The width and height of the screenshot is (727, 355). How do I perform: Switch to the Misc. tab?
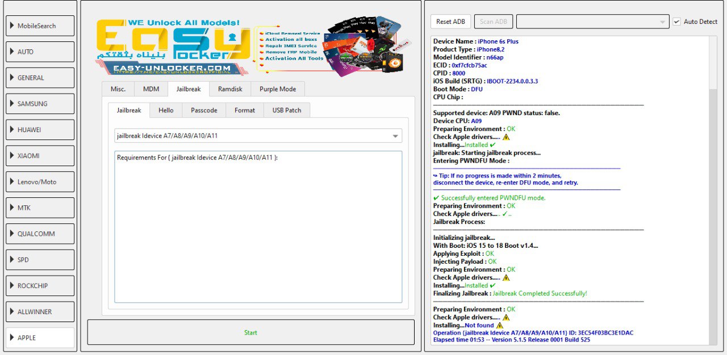point(118,89)
